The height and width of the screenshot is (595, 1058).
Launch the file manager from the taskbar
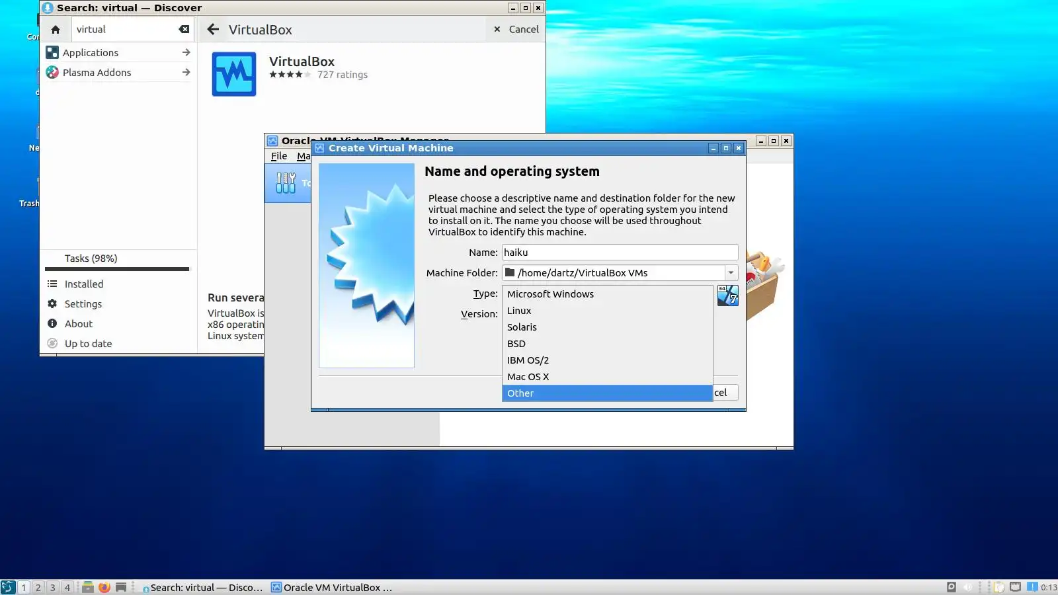pyautogui.click(x=88, y=587)
